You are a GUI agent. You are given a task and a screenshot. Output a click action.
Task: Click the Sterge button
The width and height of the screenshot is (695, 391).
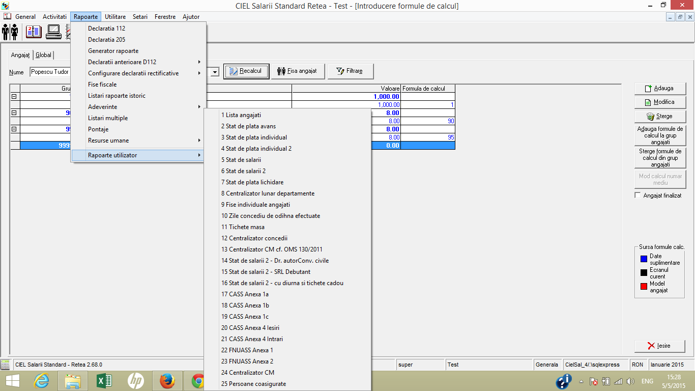660,117
